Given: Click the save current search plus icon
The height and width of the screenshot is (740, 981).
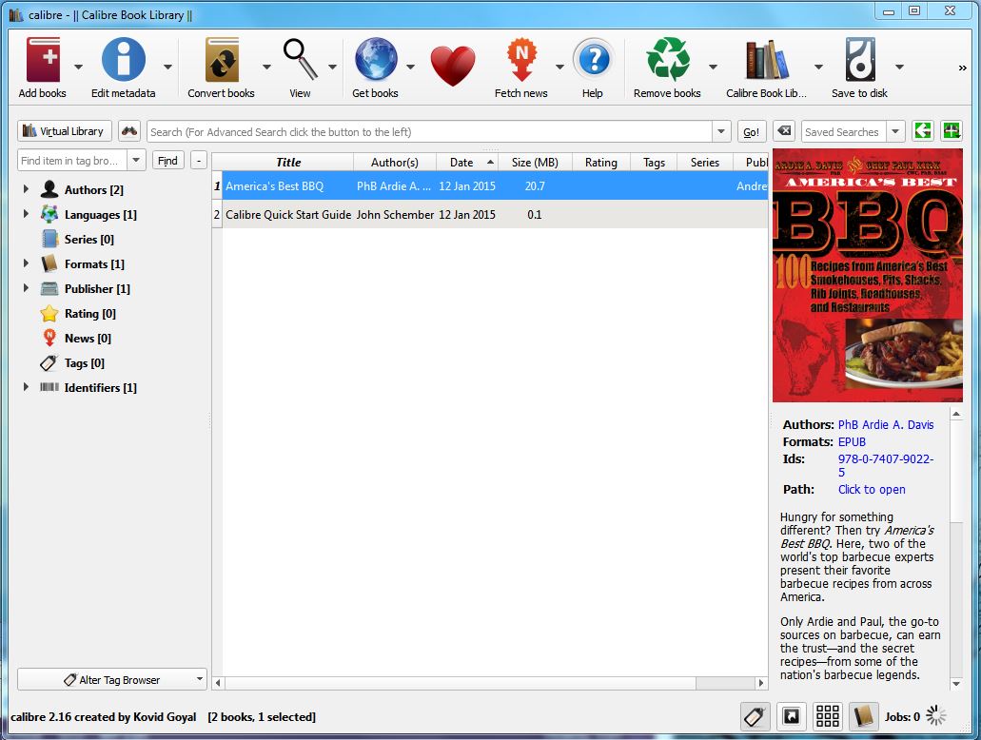Looking at the screenshot, I should (952, 131).
